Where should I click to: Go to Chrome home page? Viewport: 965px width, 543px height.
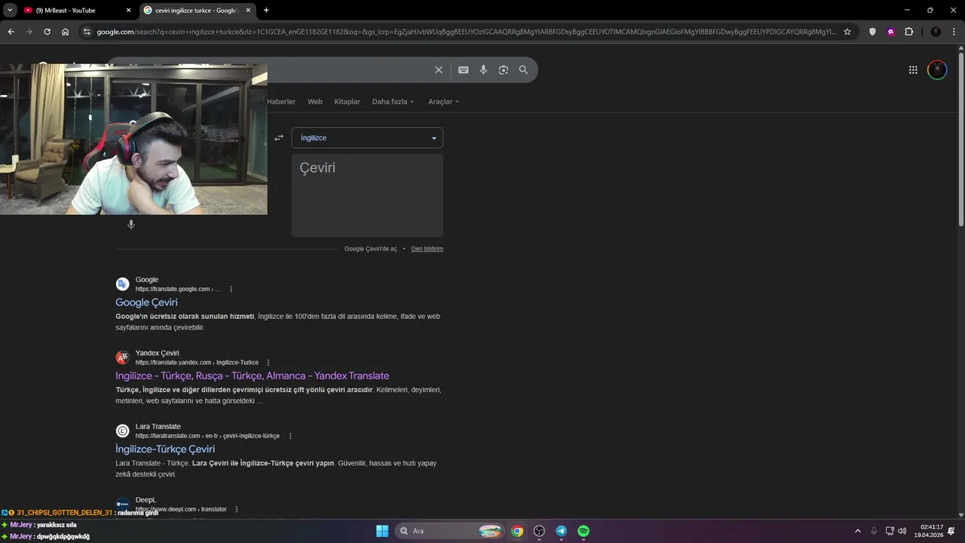(65, 32)
